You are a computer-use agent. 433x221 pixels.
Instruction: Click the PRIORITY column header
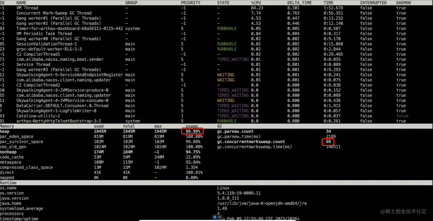(190, 3)
